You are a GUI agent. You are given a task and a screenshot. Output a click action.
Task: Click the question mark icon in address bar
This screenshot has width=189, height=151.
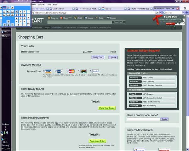coord(157,13)
